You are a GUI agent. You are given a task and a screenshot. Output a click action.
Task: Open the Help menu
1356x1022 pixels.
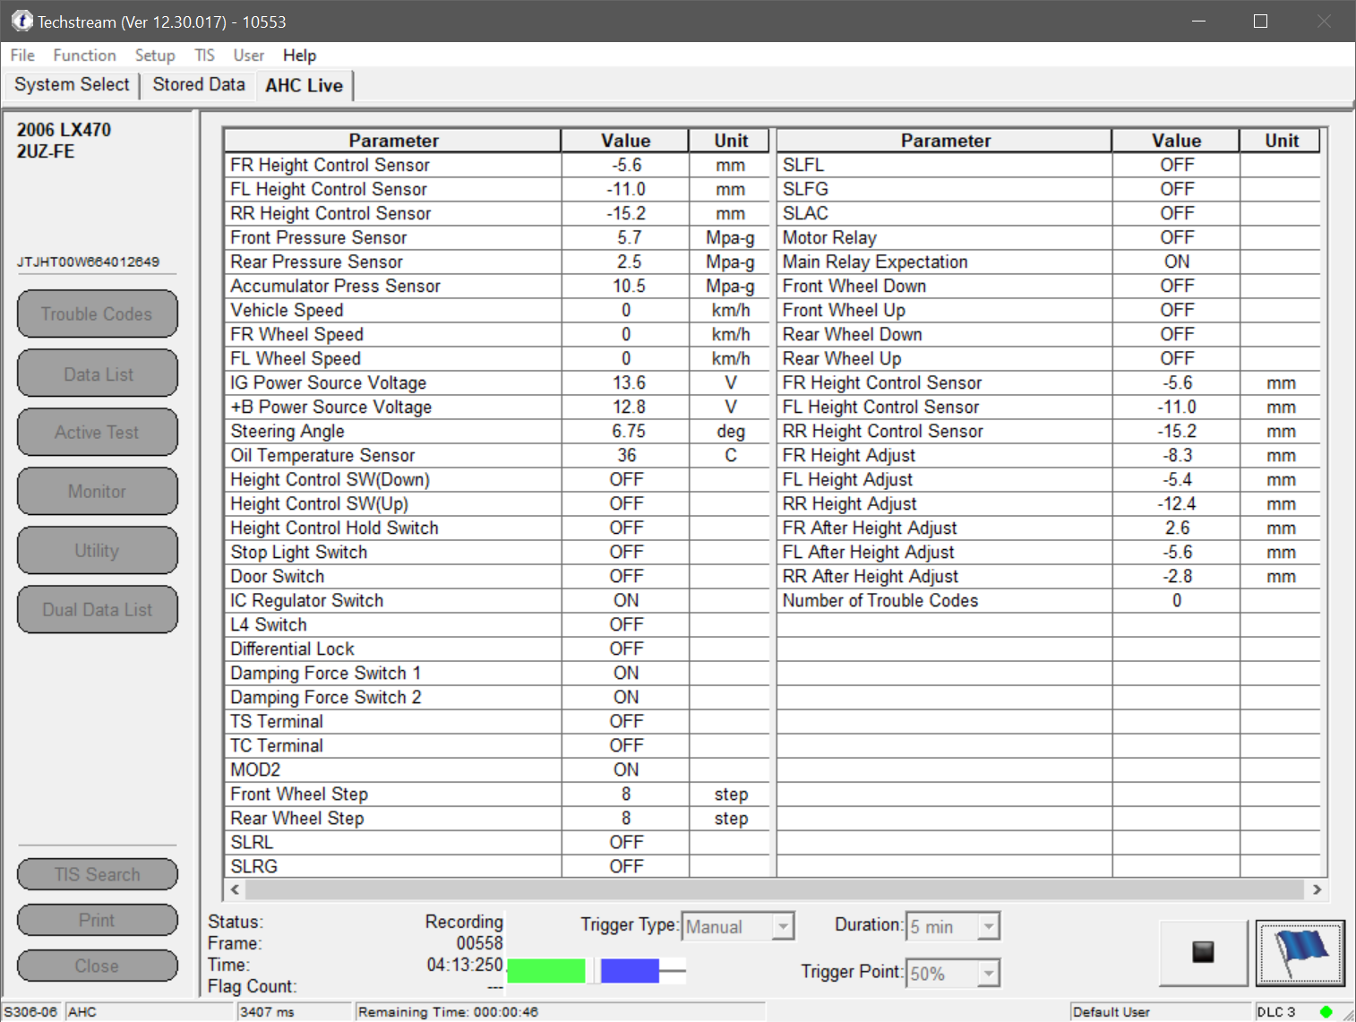pyautogui.click(x=299, y=56)
